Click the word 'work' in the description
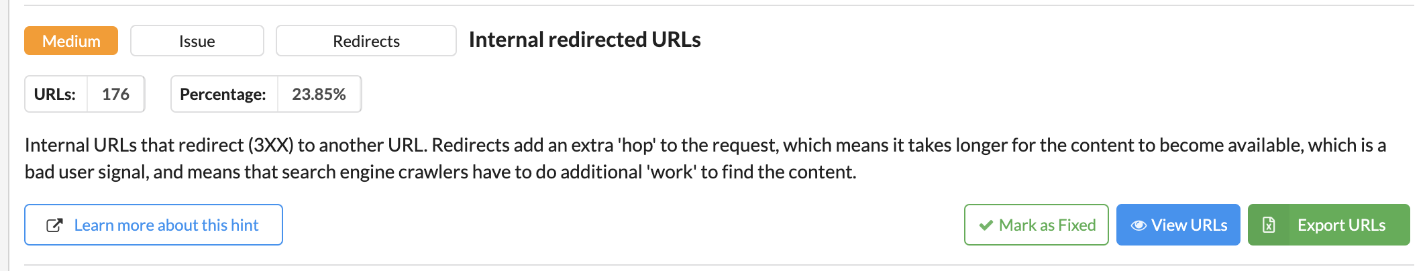This screenshot has width=1425, height=271. click(x=671, y=172)
